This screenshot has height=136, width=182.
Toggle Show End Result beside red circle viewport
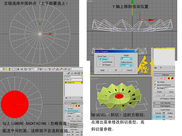70,98
